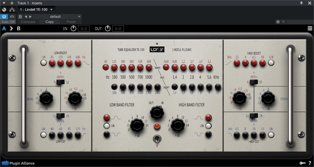This screenshot has width=314, height=167.
Task: Turn the center OUT/IN knob
Action: (x=157, y=112)
